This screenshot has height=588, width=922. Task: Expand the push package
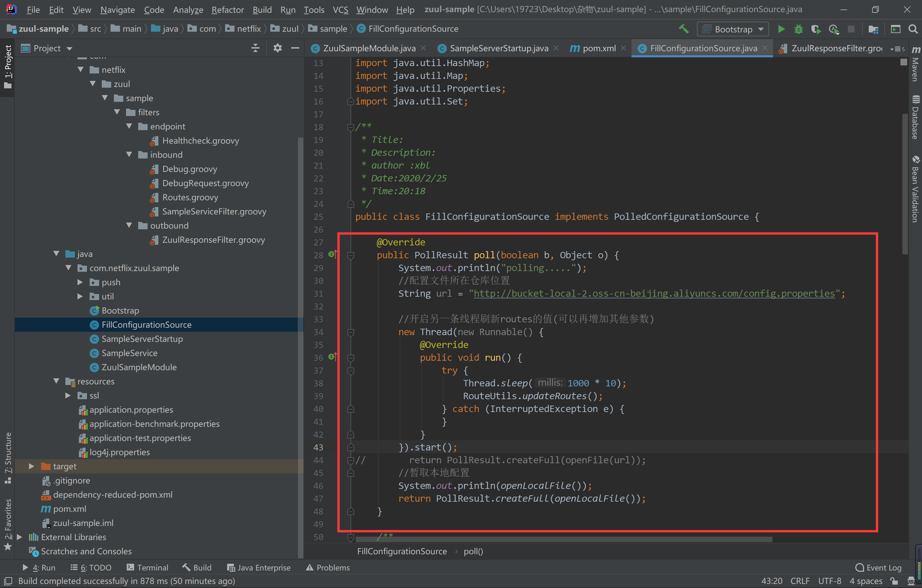(x=81, y=282)
